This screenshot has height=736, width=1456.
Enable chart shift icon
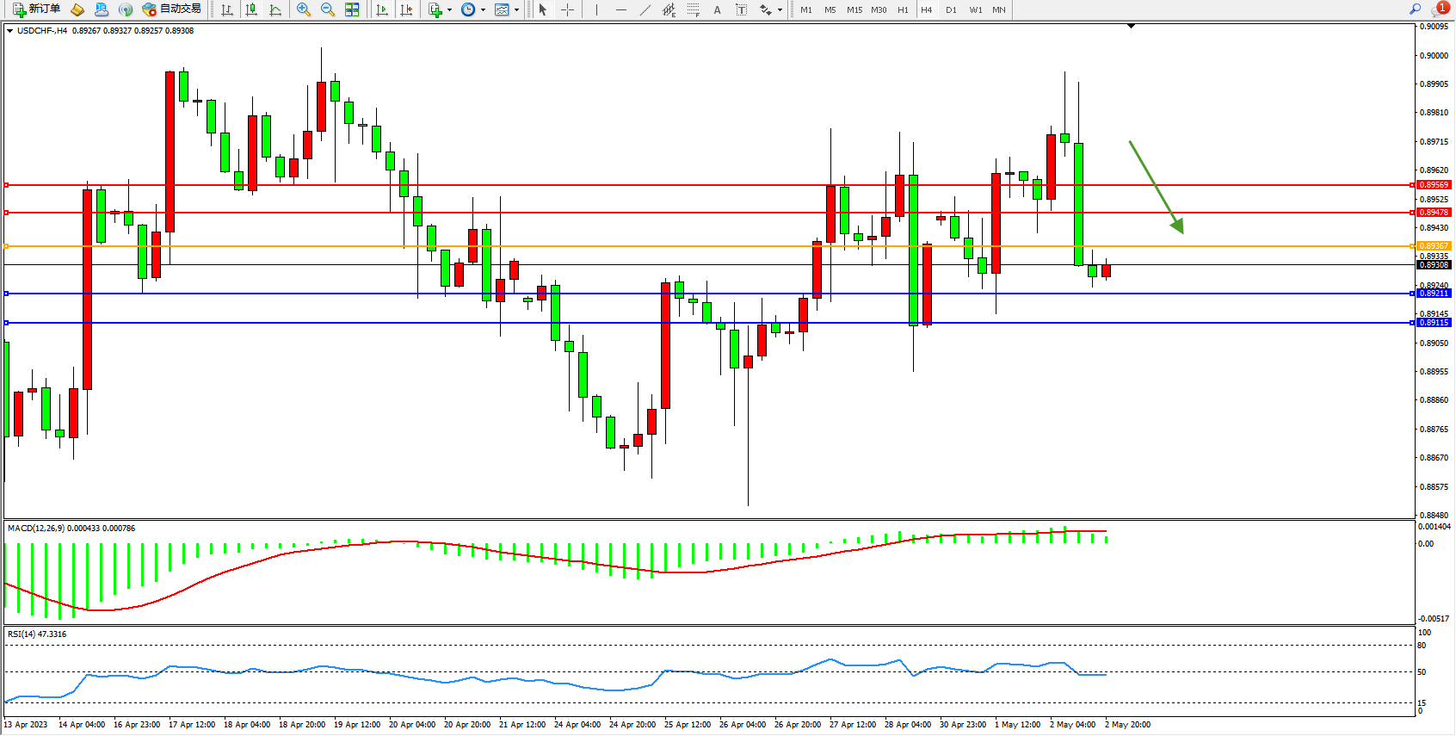[x=406, y=9]
